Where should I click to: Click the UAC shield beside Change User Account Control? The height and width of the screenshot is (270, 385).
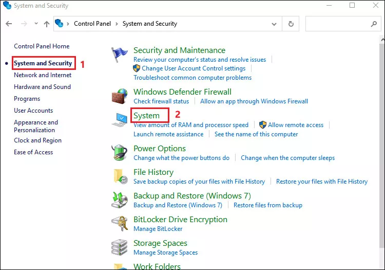pos(137,68)
